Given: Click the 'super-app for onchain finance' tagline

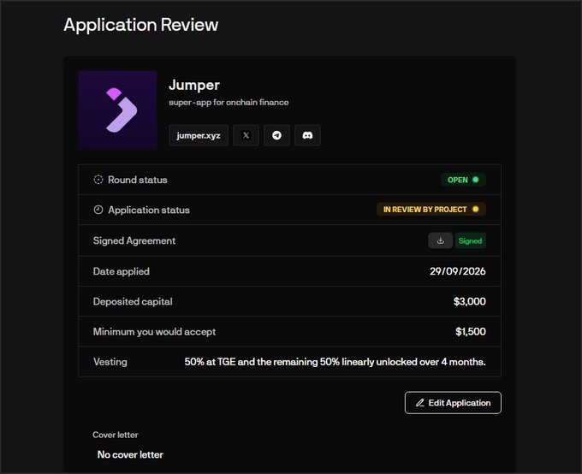Looking at the screenshot, I should (229, 103).
